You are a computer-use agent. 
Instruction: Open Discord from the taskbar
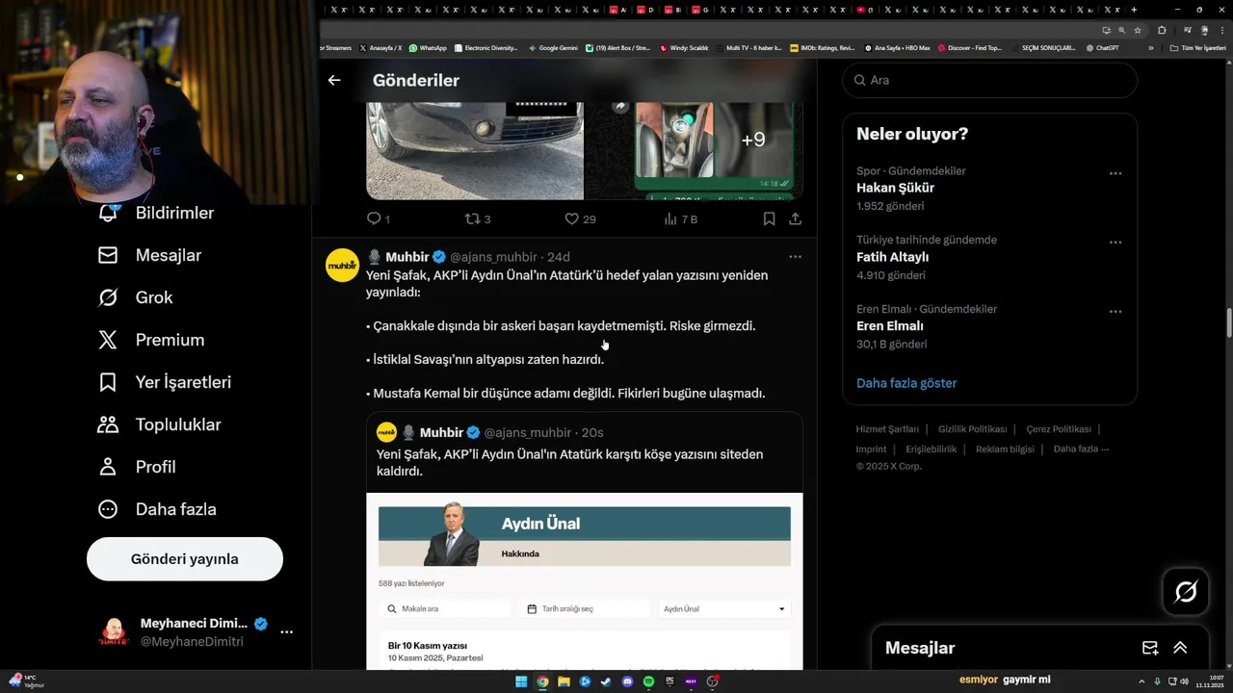[x=627, y=681]
